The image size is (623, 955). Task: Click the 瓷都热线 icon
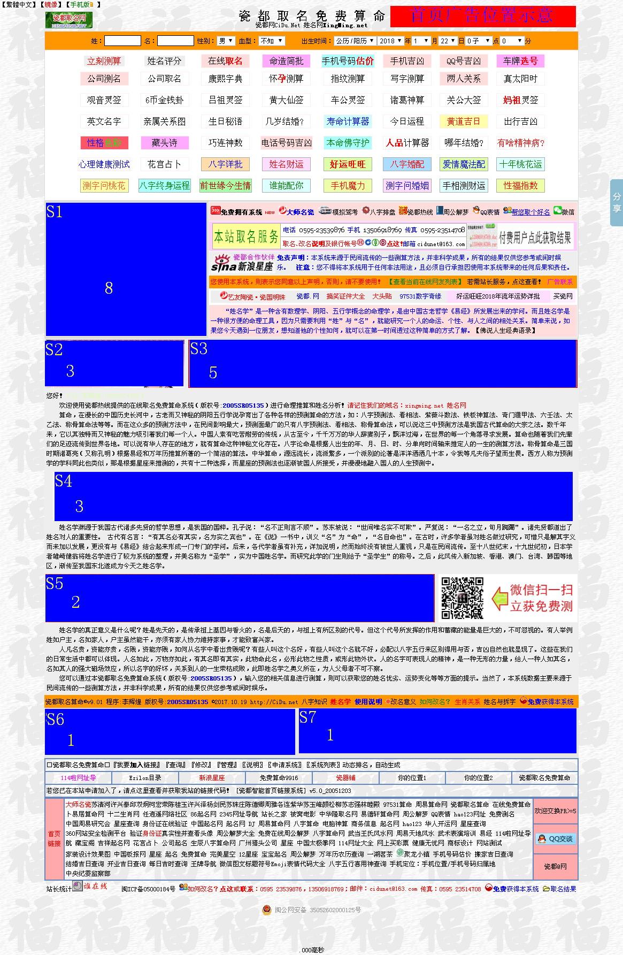click(403, 211)
